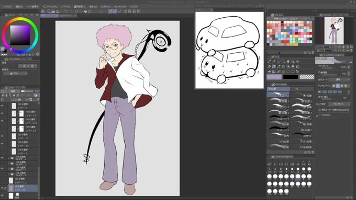
Task: Click the save icon in command bar
Action: tap(58, 11)
